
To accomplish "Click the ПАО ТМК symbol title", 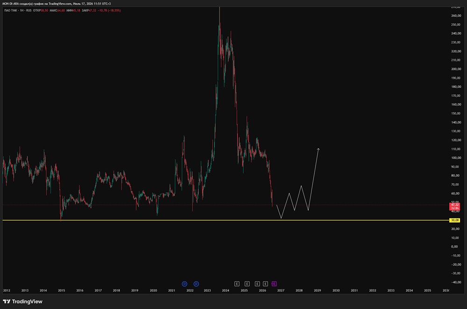I will 10,10.
